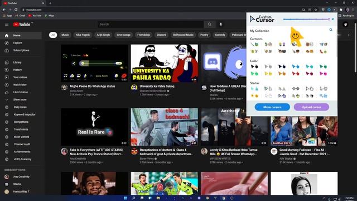Select the All filter chip
Image resolution: width=357 pixels, height=201 pixels.
(x=53, y=35)
